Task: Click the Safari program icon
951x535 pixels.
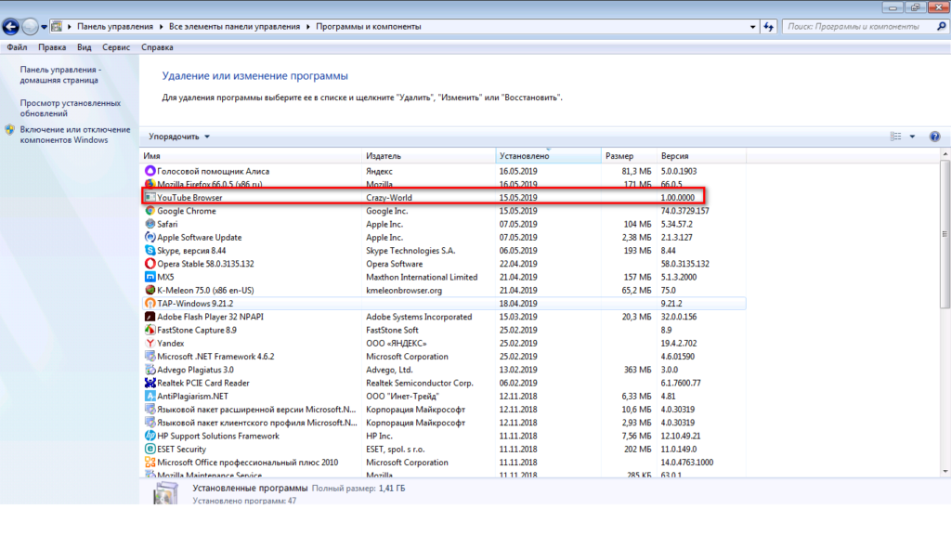Action: click(x=150, y=224)
